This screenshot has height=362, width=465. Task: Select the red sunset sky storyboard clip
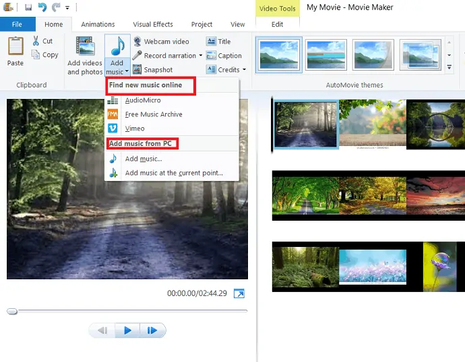(435, 195)
